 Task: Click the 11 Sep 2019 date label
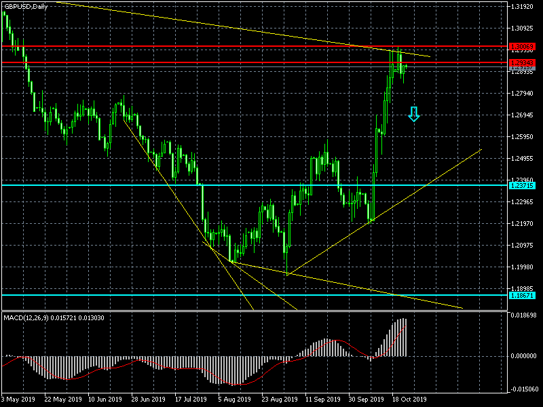click(x=322, y=400)
